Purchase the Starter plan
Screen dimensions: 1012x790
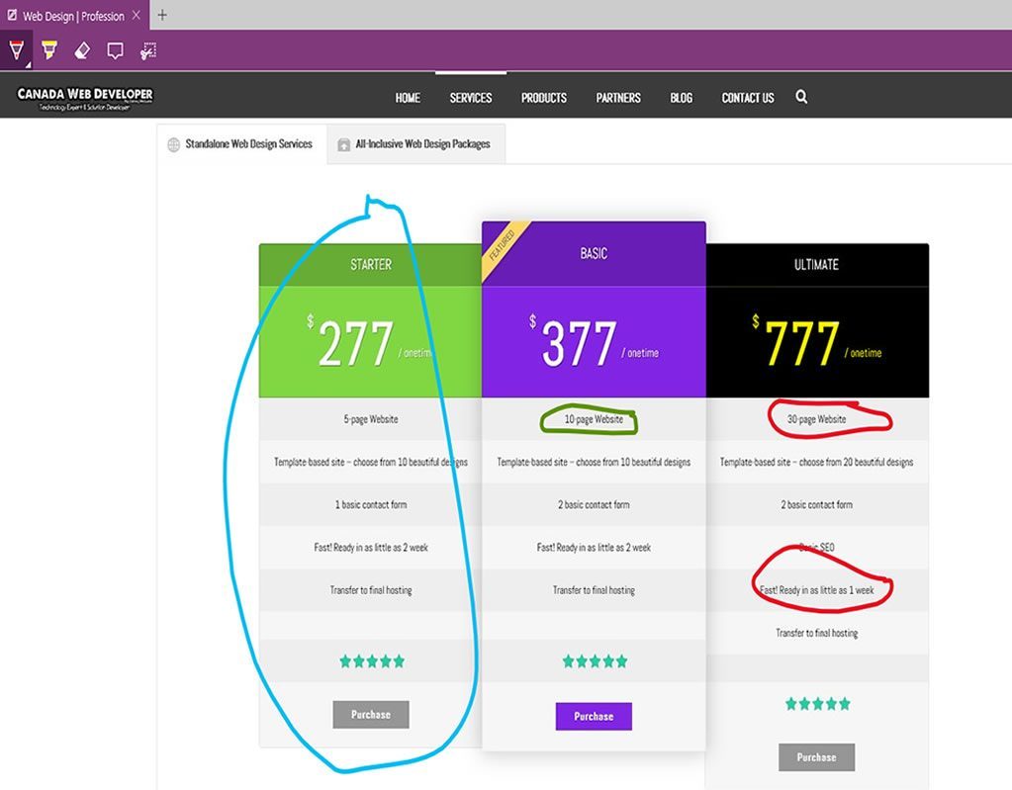[371, 715]
